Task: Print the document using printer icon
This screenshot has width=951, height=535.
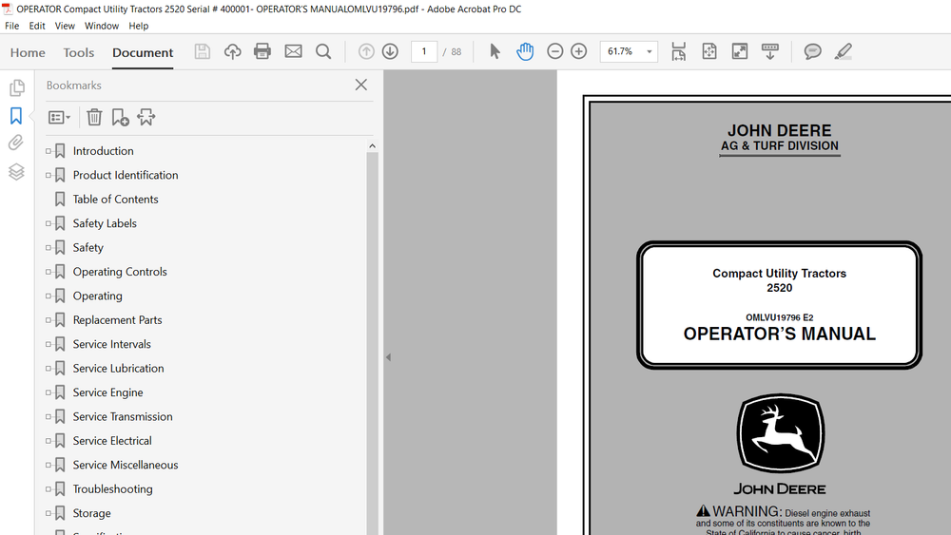Action: [x=262, y=51]
